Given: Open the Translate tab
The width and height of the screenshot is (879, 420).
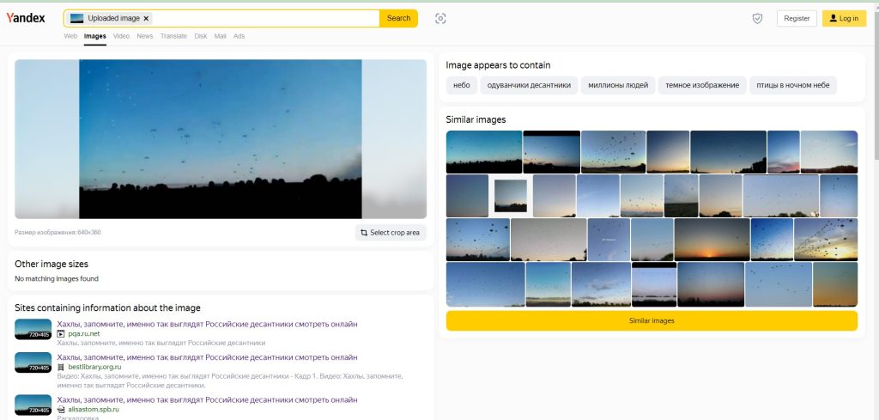Looking at the screenshot, I should coord(173,36).
